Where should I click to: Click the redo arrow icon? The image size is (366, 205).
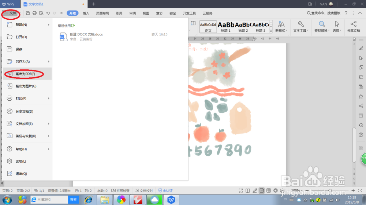tap(55, 13)
